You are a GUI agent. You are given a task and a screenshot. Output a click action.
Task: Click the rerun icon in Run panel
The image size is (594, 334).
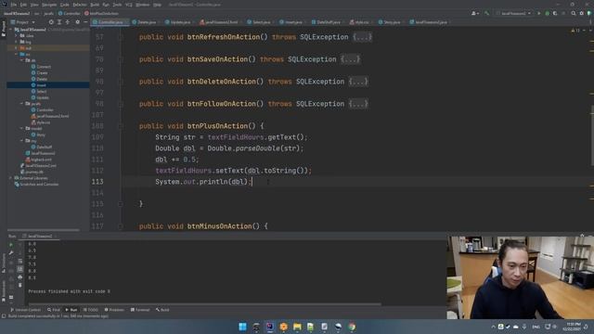tap(11, 244)
